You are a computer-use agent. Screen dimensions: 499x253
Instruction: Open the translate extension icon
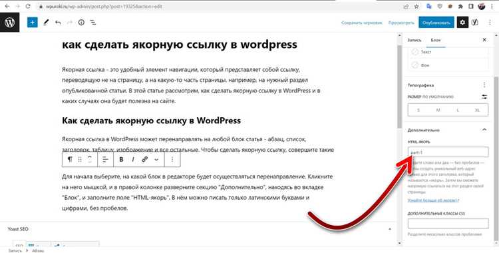[x=429, y=7]
